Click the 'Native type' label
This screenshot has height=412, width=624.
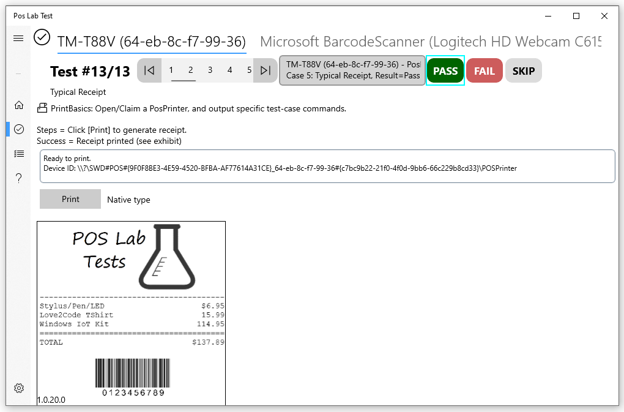tap(128, 200)
